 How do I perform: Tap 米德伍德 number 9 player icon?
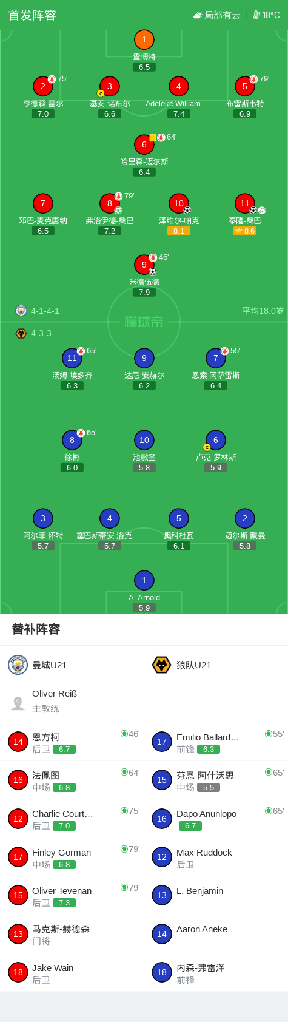[144, 265]
